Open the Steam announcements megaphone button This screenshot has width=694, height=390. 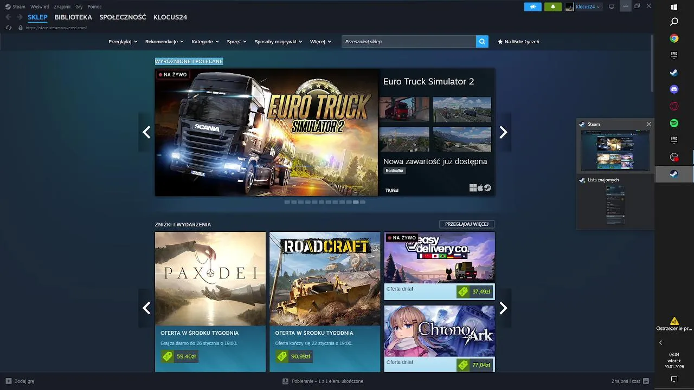[532, 6]
